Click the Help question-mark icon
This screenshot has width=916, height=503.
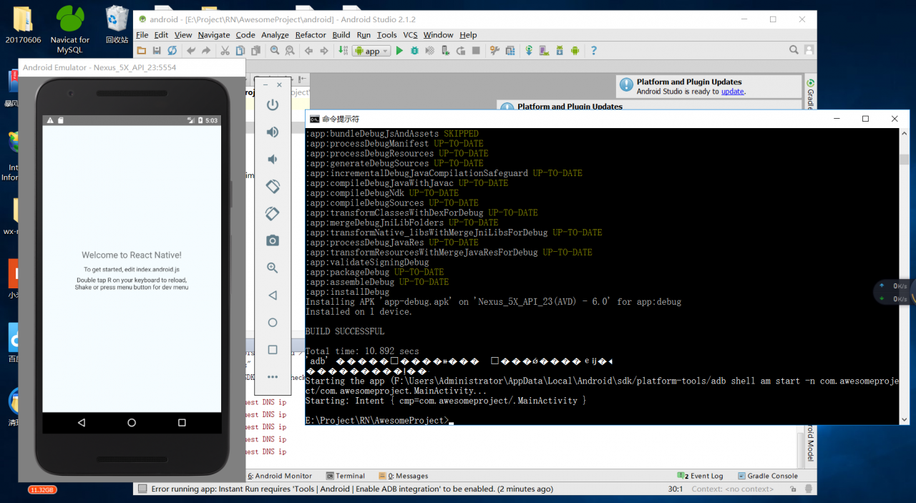click(x=593, y=51)
